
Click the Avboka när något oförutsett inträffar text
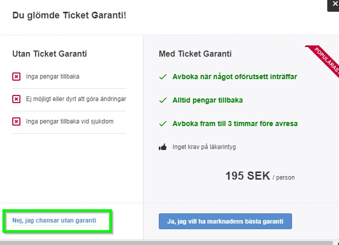tap(234, 77)
